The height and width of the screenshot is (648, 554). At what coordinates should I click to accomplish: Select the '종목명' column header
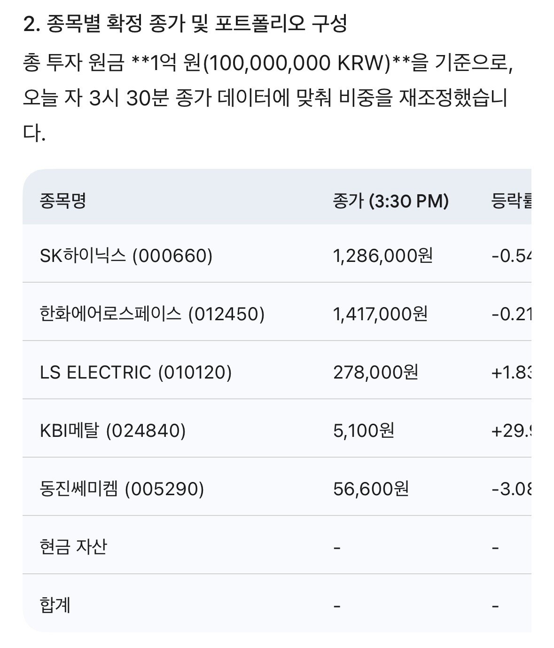63,201
